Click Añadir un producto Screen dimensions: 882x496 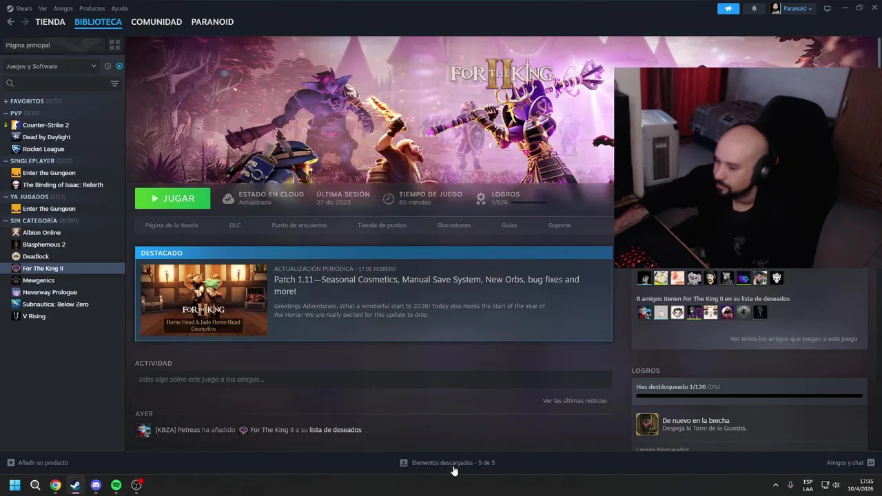[x=38, y=463]
